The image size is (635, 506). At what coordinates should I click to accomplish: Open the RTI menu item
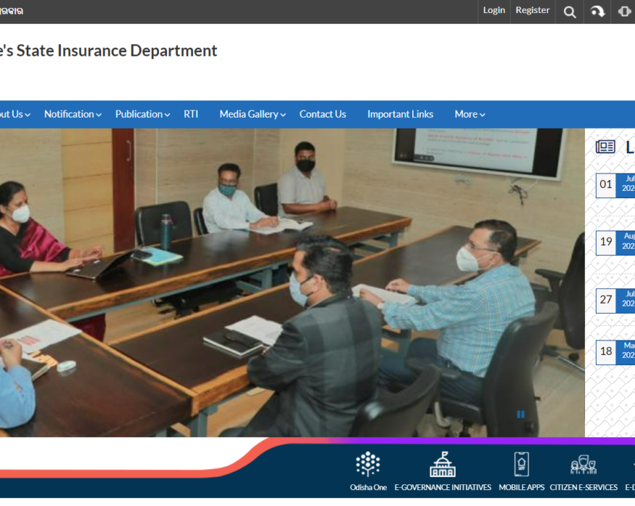point(191,114)
